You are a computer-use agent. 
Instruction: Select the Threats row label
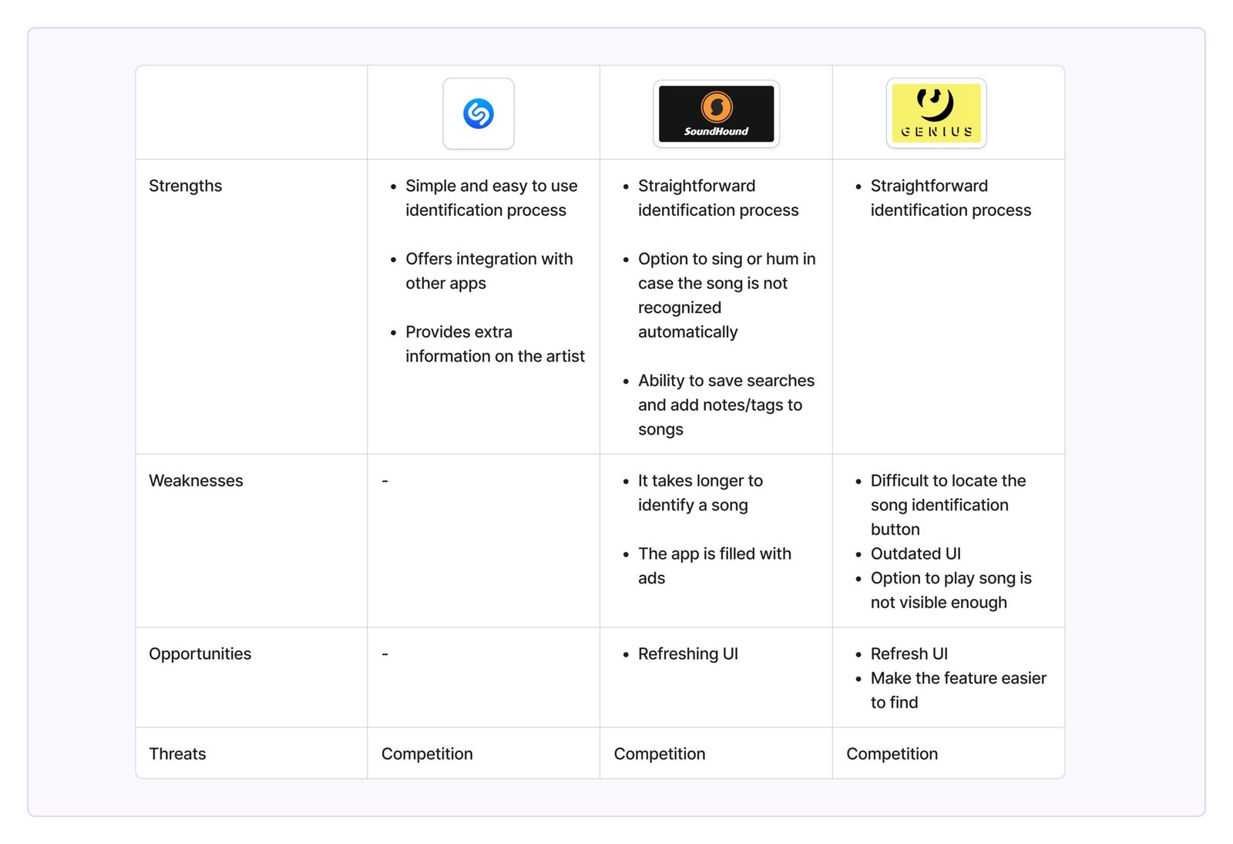tap(177, 754)
